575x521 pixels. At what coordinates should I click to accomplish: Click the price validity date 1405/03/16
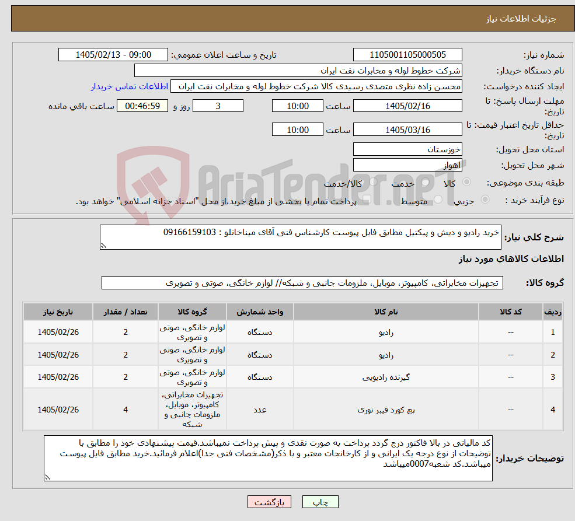click(x=407, y=130)
